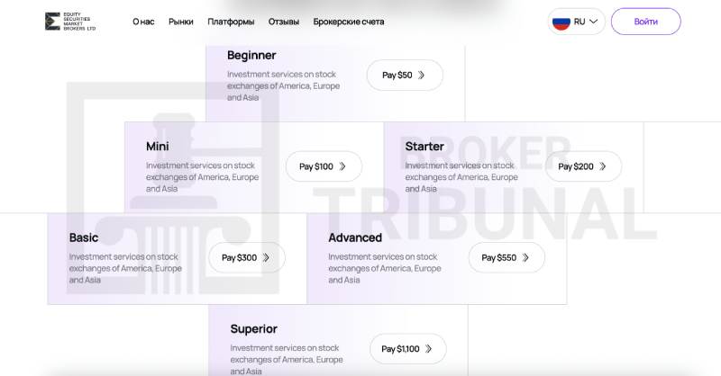Click Pay $300 for Basic plan
The height and width of the screenshot is (376, 721).
pyautogui.click(x=246, y=257)
